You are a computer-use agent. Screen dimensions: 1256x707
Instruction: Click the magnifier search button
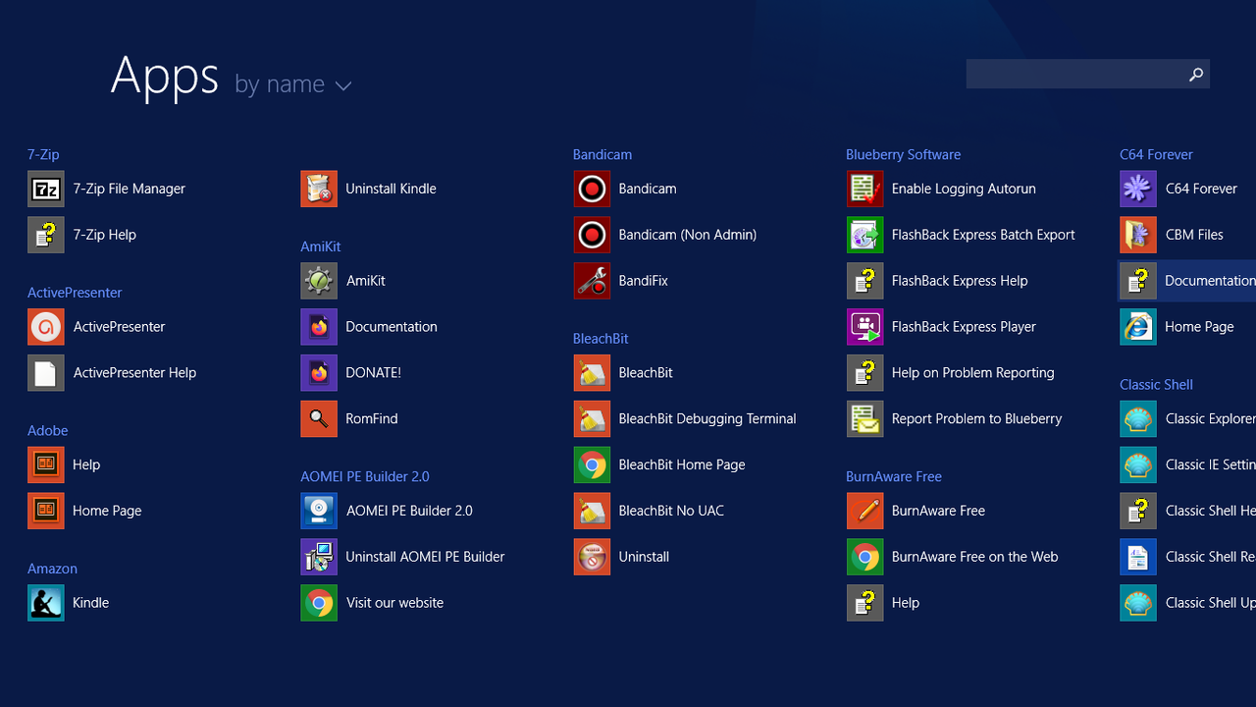(x=1196, y=74)
